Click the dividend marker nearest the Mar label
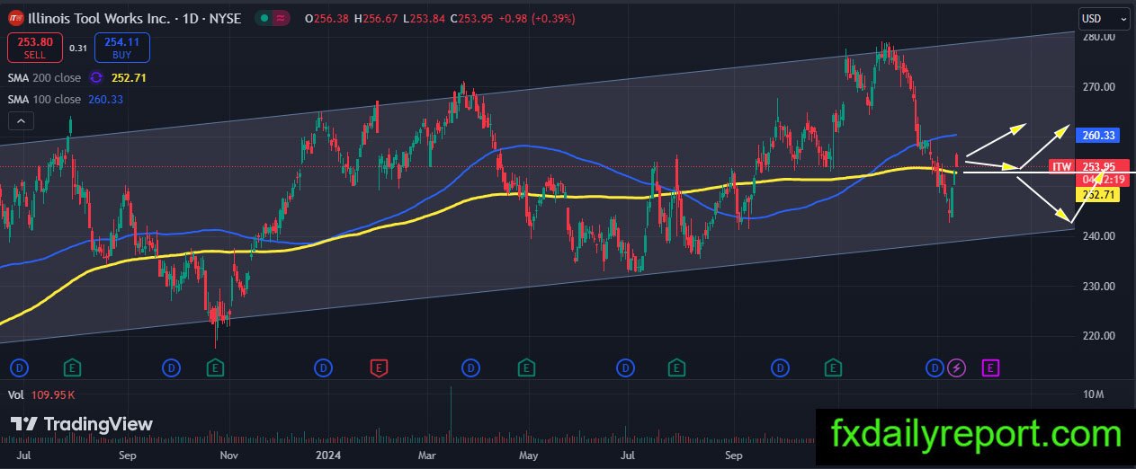The height and width of the screenshot is (469, 1136). pos(470,367)
